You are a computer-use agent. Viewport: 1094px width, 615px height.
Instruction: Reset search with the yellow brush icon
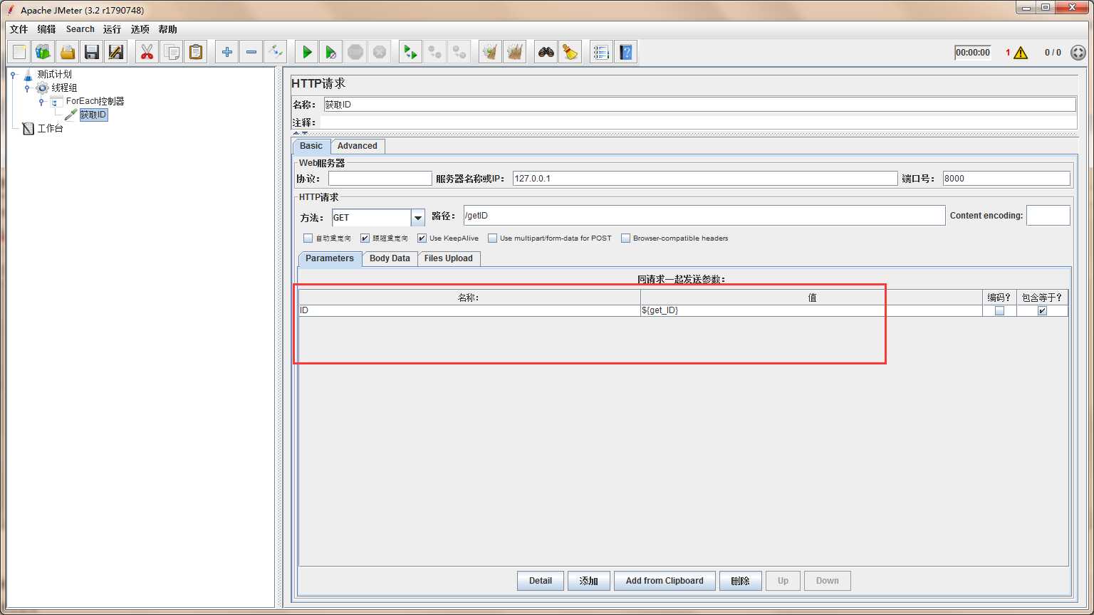click(571, 52)
